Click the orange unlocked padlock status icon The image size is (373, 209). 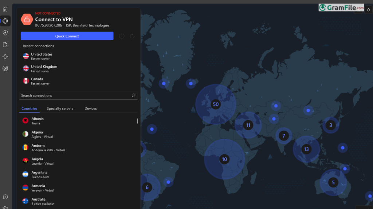(x=27, y=20)
